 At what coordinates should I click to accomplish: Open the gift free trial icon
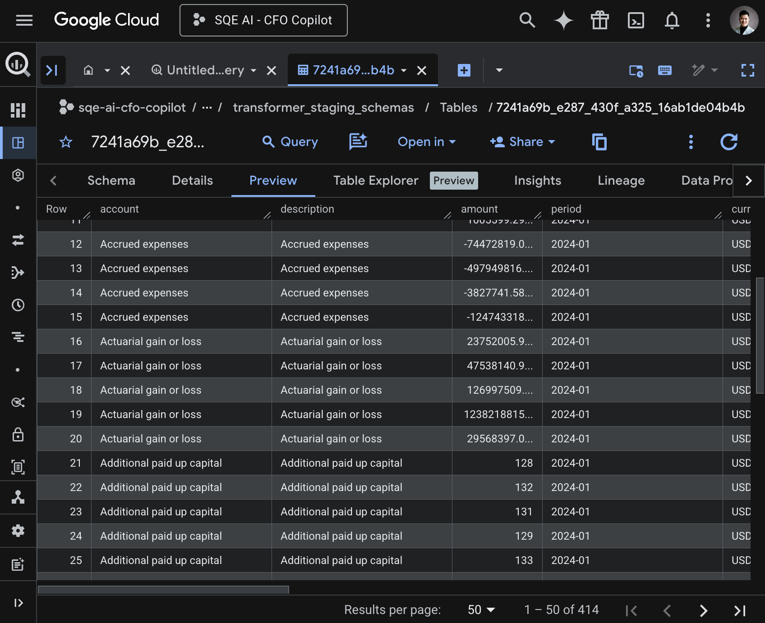599,20
